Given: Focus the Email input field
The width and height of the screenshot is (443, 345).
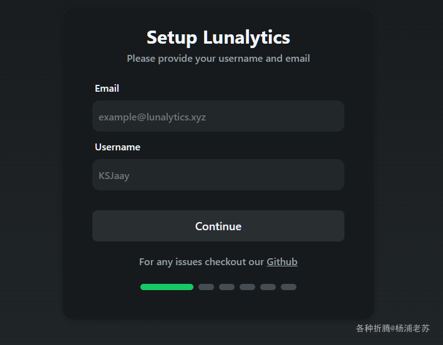Looking at the screenshot, I should 218,116.
